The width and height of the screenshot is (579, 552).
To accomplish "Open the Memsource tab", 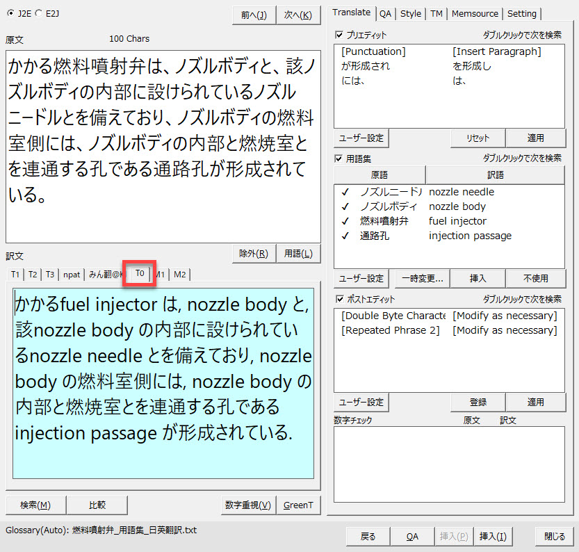I will (474, 13).
